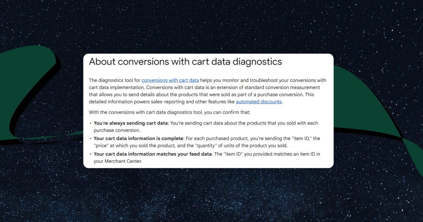
Task: Click the word "diagnostics" in the title
Action: [x=257, y=62]
